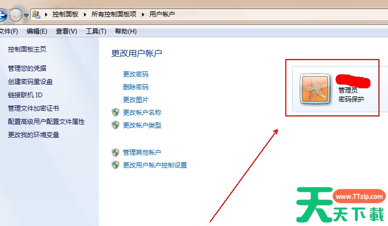
Task: Click the back navigation arrow button
Action: coord(3,15)
